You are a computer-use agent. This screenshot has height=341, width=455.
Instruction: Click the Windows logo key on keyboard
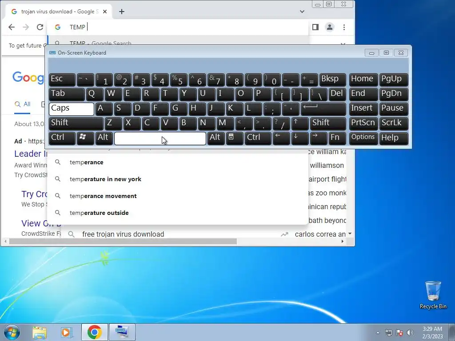(x=85, y=139)
